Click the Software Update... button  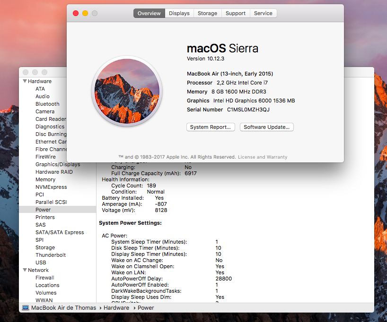click(x=266, y=127)
